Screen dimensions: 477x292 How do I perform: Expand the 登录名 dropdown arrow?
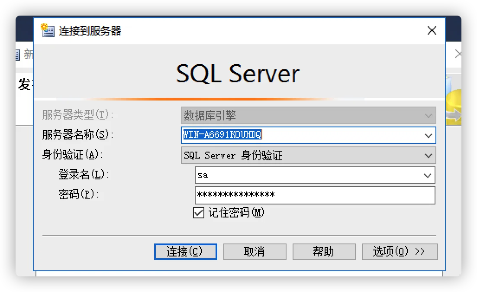pyautogui.click(x=427, y=175)
